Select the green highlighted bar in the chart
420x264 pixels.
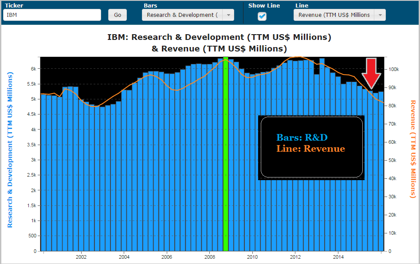click(226, 154)
